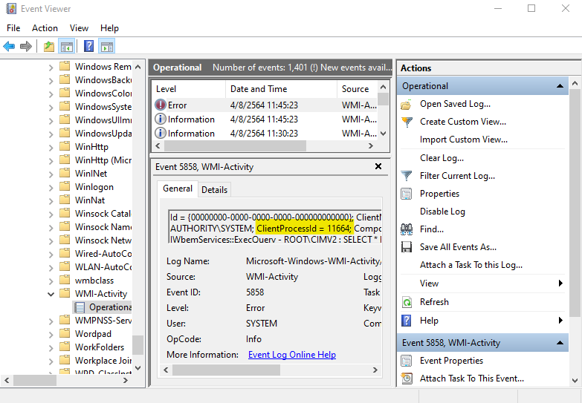Open the Action menu
Viewport: 582px width, 403px height.
coord(45,28)
